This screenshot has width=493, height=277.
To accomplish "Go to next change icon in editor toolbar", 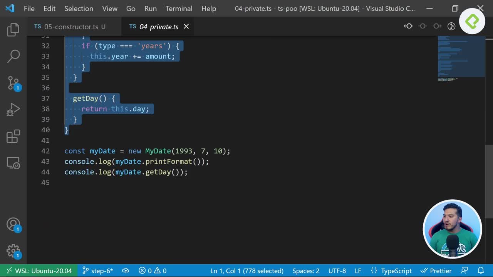I will coord(437,26).
